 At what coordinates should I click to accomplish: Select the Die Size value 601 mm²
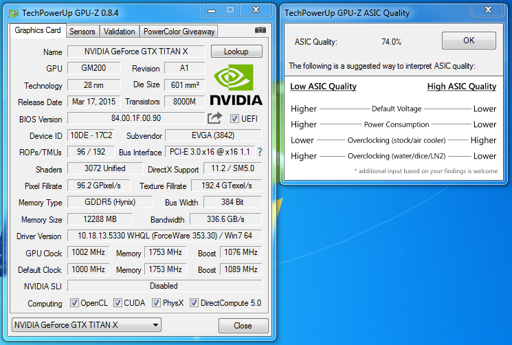click(x=185, y=85)
